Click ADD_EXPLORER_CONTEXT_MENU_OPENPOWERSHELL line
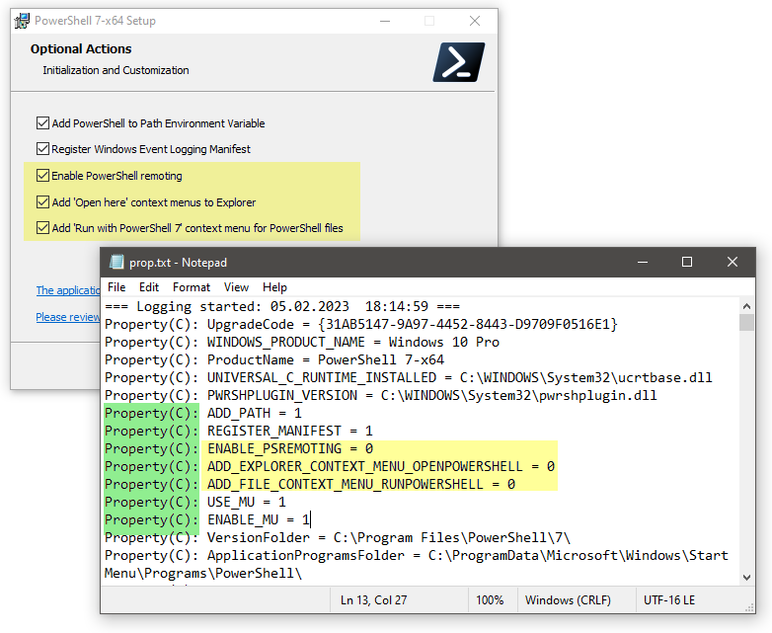This screenshot has height=633, width=772. coord(330,466)
